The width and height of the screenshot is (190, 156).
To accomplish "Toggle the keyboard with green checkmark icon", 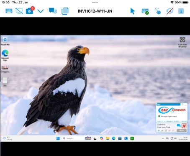I will (145, 11).
